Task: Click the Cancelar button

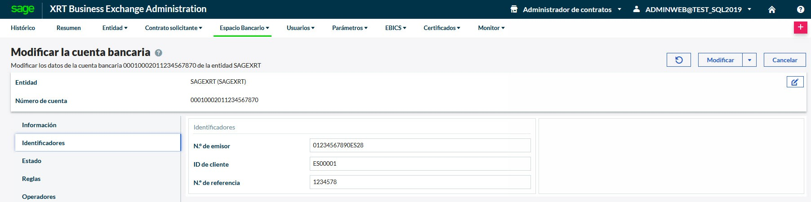Action: tap(784, 60)
